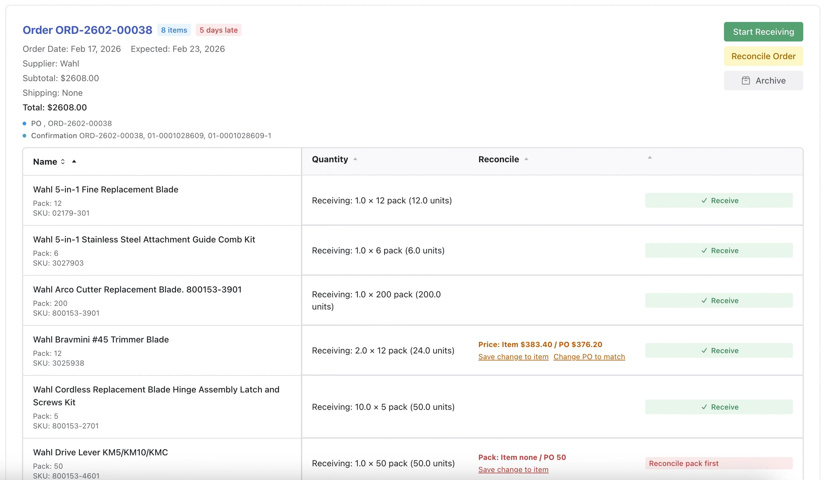824x480 pixels.
Task: Click SKU: 800153-3901 text
Action: point(66,313)
